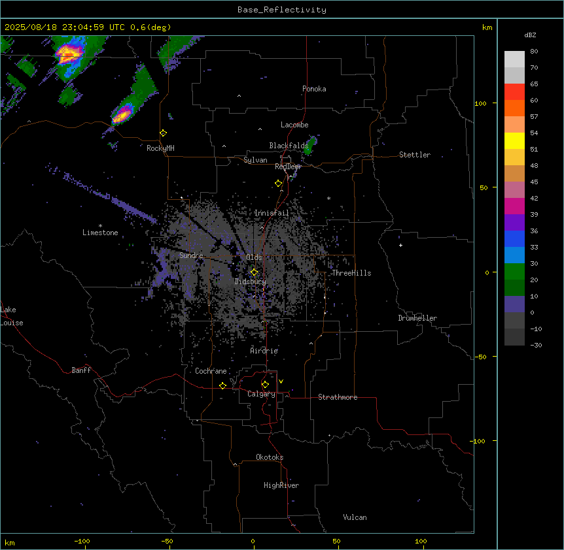Screen dimensions: 564x550
Task: Click the Calgary city label
Action: (x=262, y=394)
